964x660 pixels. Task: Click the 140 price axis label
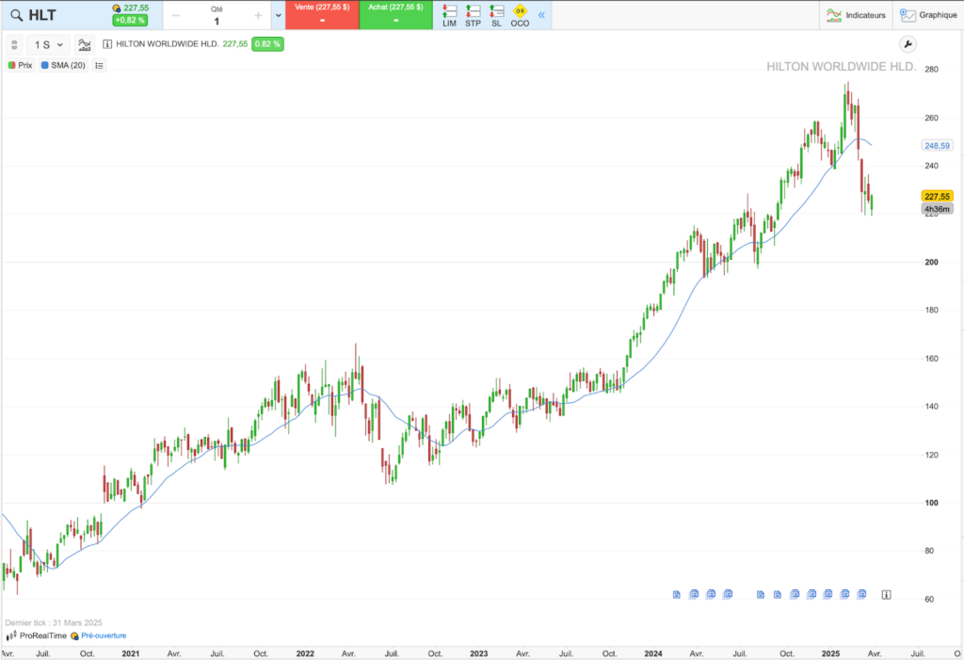click(x=931, y=407)
